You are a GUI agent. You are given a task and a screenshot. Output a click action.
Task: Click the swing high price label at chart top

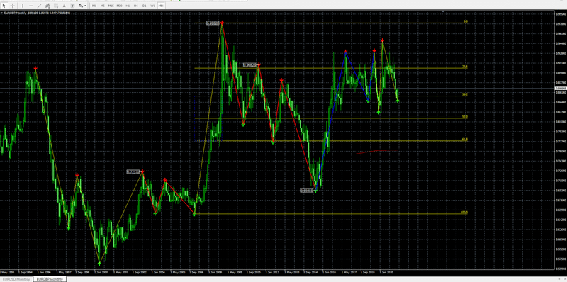point(213,23)
